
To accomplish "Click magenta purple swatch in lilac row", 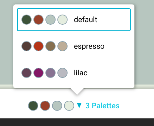I will coord(38,73).
